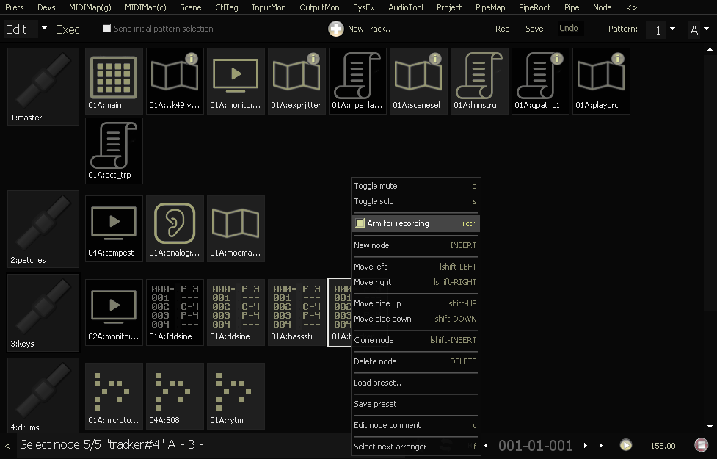Screen dimensions: 717x459
Task: Expand the Pattern number dropdown
Action: 672,29
